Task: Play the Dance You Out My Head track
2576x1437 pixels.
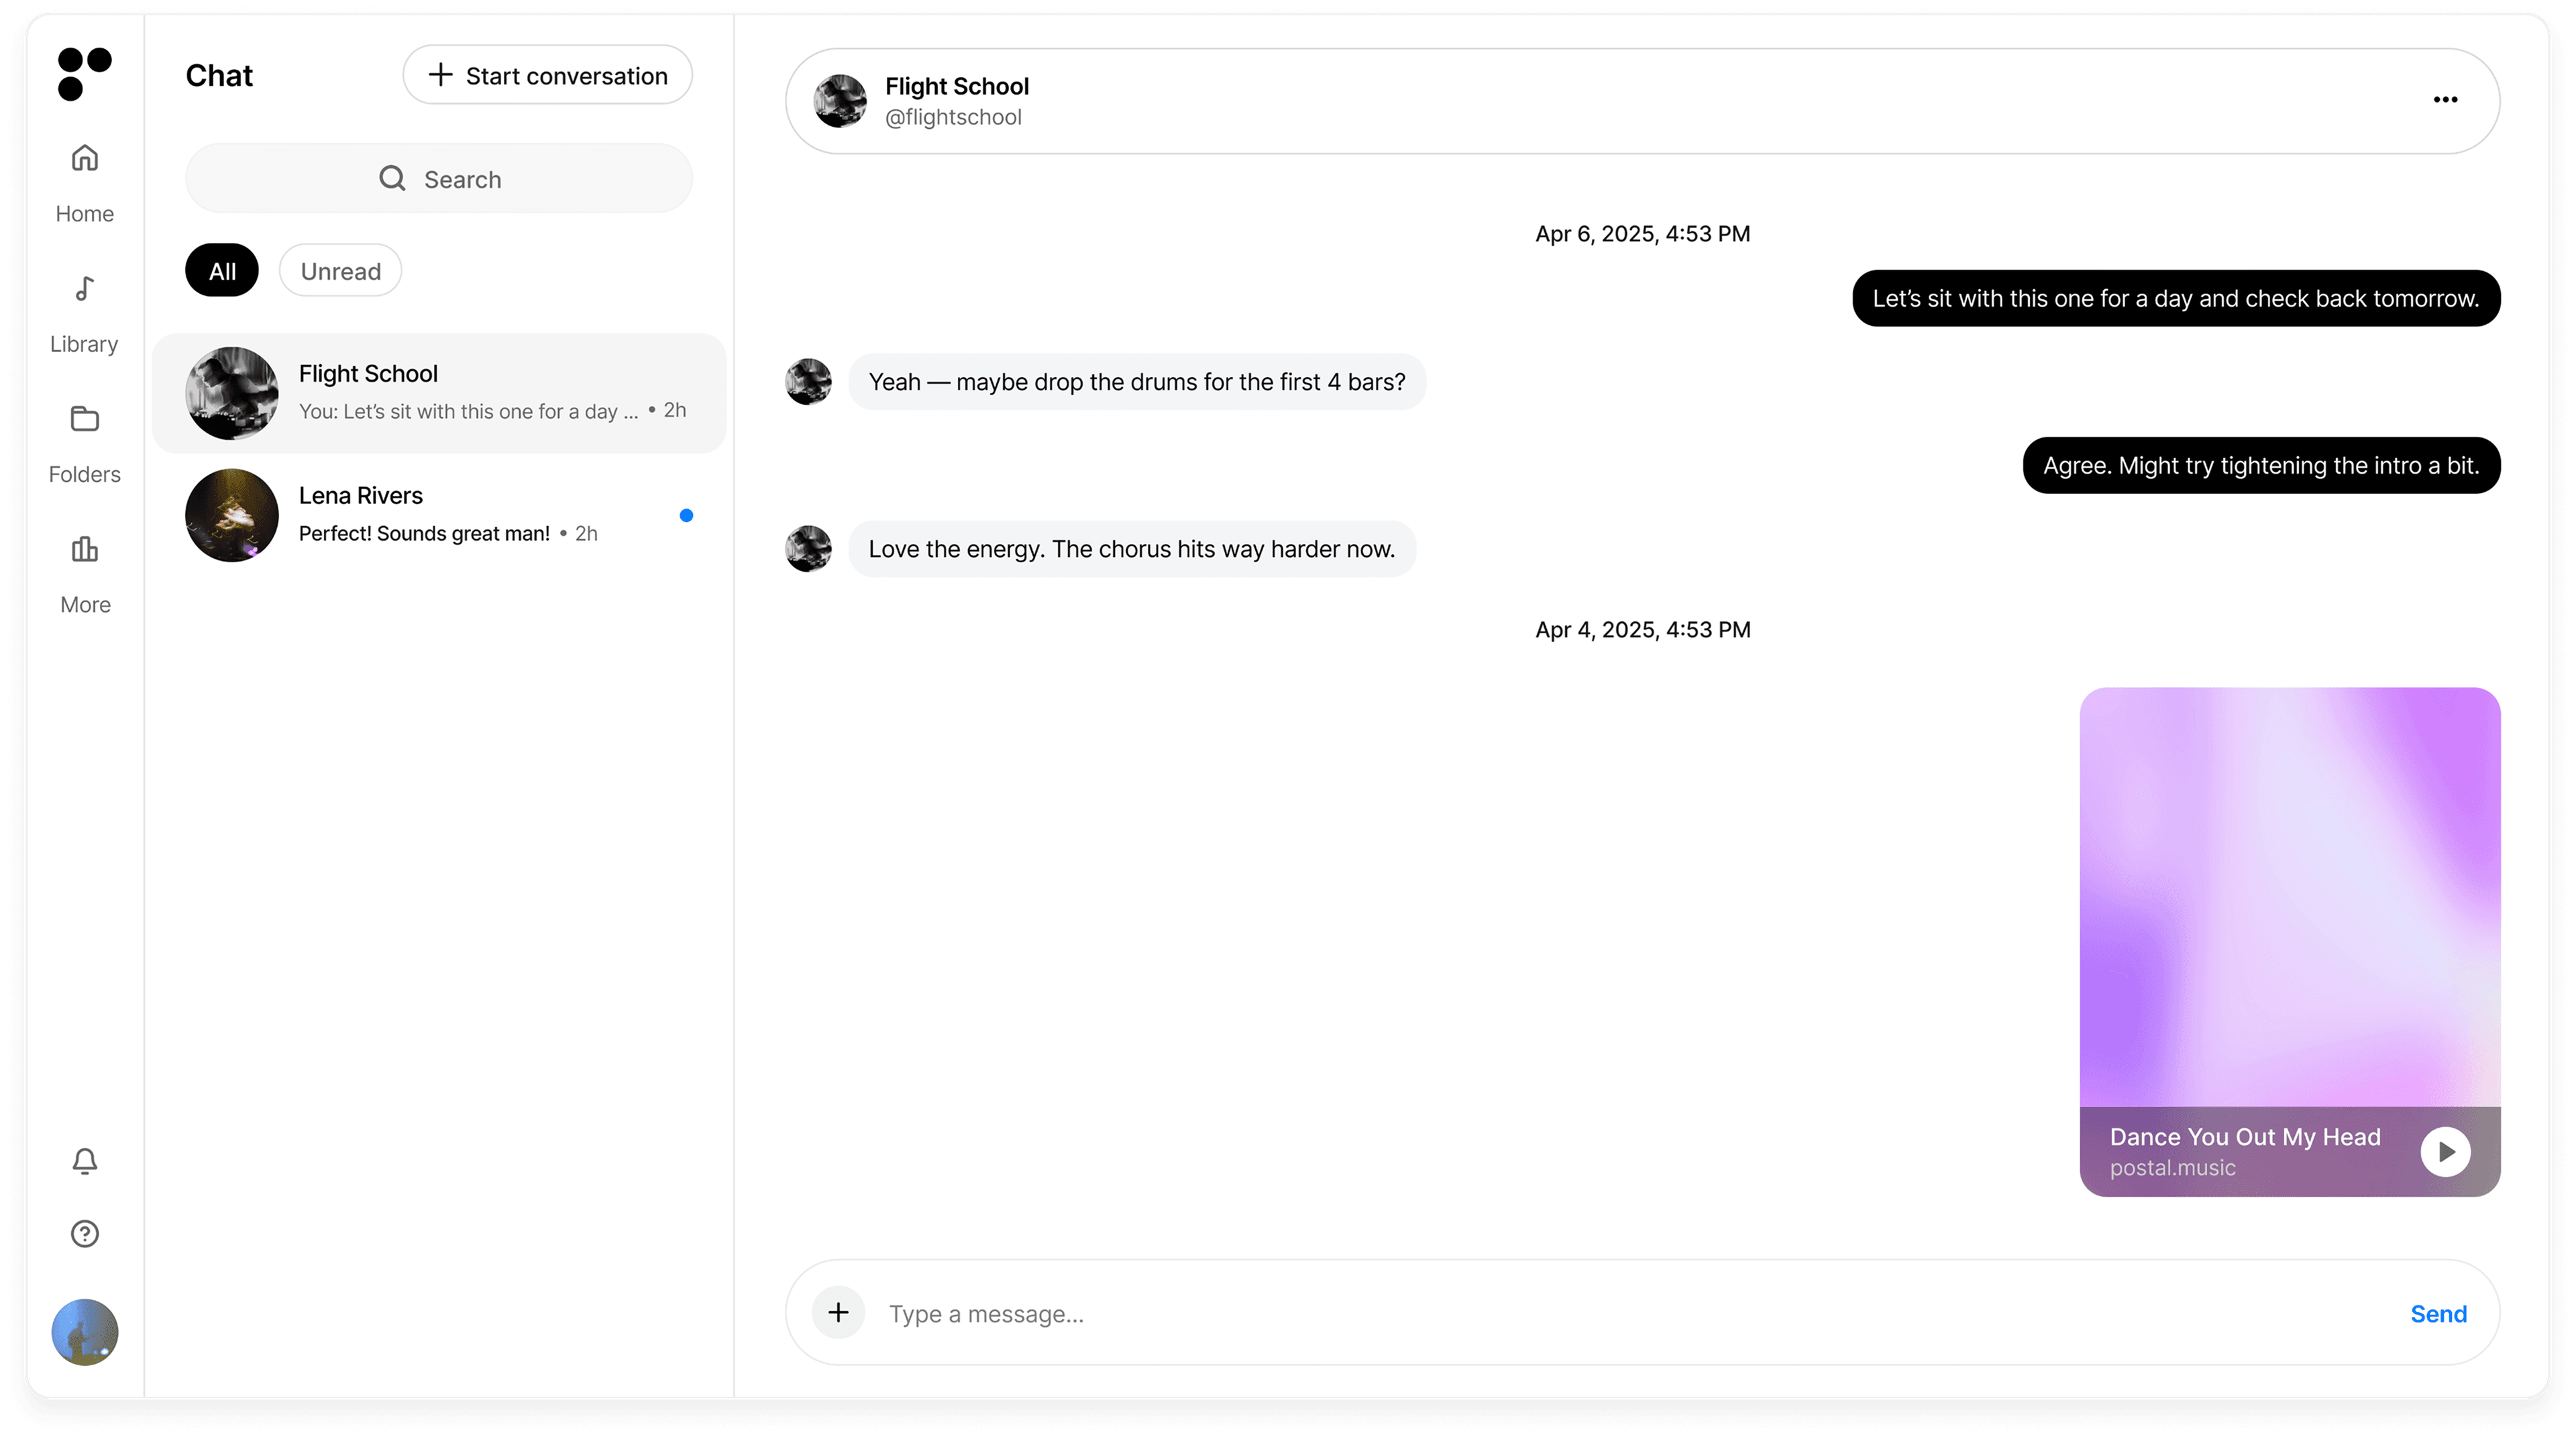Action: coord(2445,1152)
